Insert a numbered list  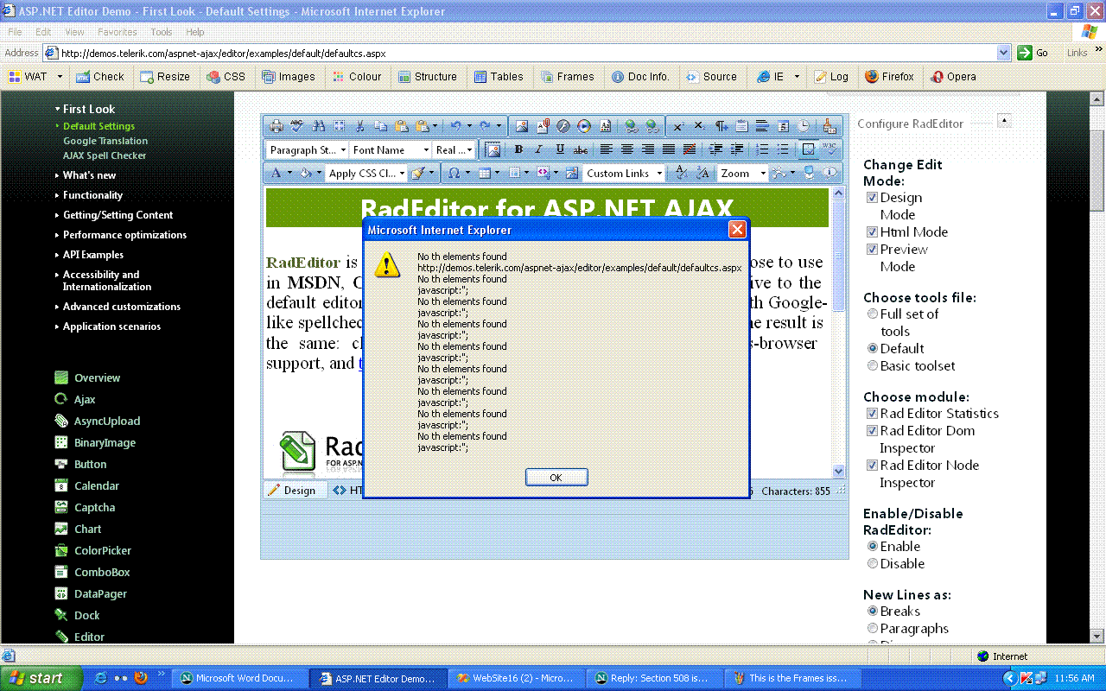pos(762,149)
